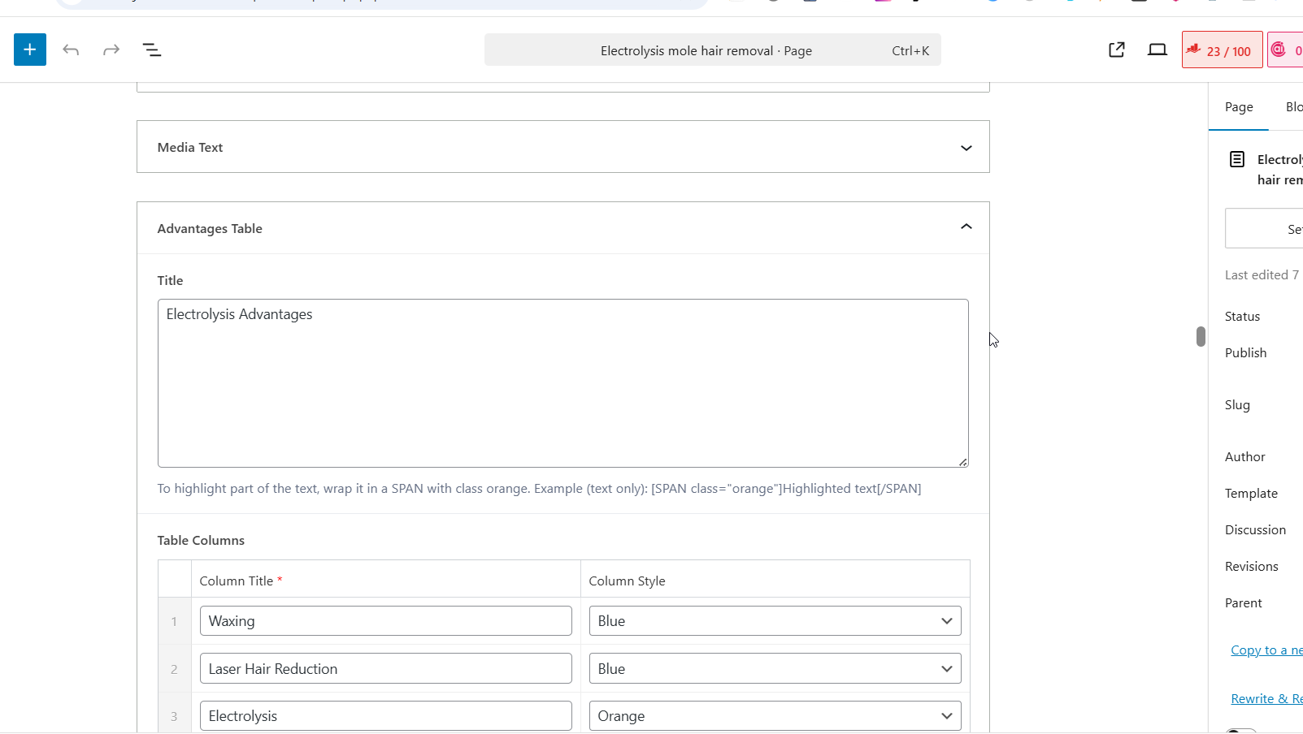The height and width of the screenshot is (734, 1303).
Task: Open Column Style dropdown for Electrolysis
Action: pos(775,716)
